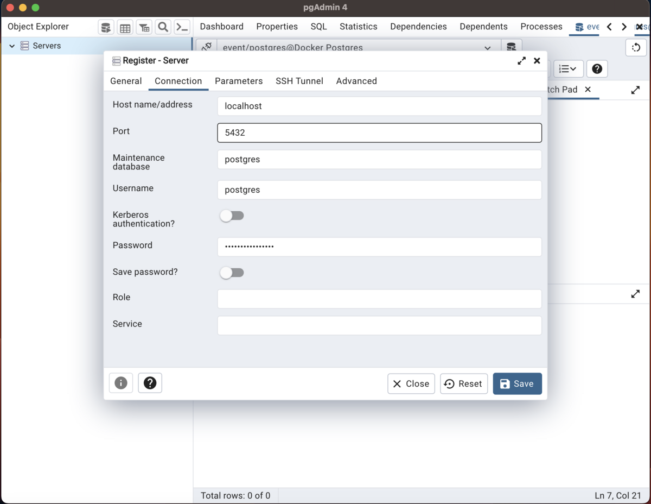Click the 'Ln 7, Col 21' status text
The height and width of the screenshot is (504, 651).
point(618,495)
